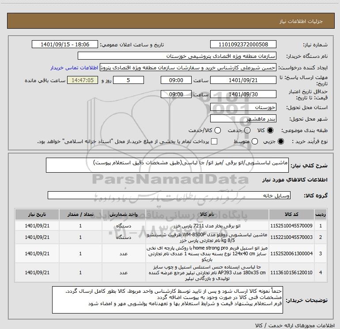Click the unit cell دستگاه in row 1
340x329 pixels.
(124, 226)
